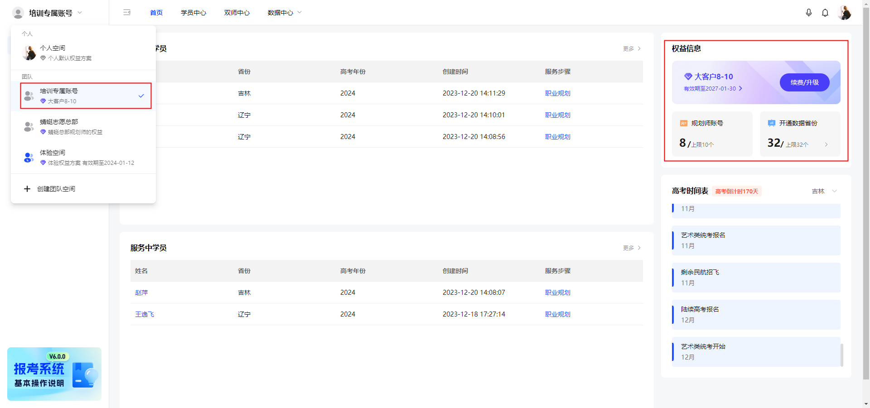870x408 pixels.
Task: Go to 学员中心 tab
Action: [193, 13]
